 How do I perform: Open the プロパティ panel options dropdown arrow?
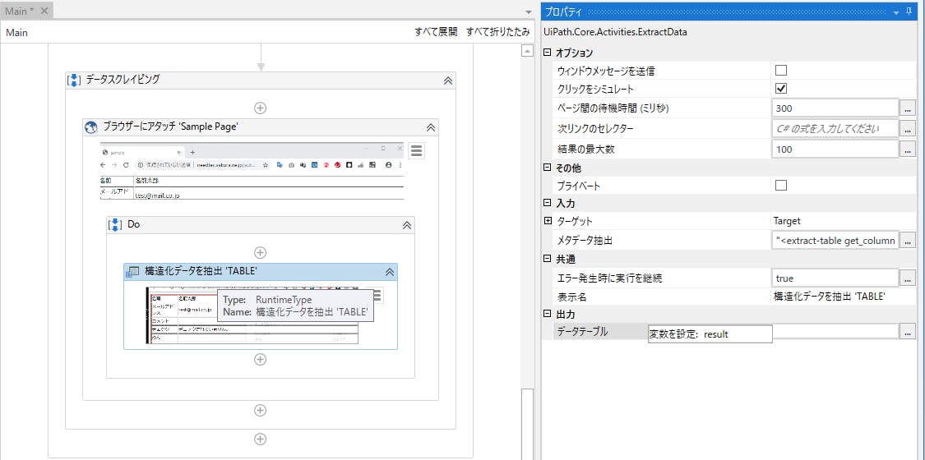click(897, 12)
